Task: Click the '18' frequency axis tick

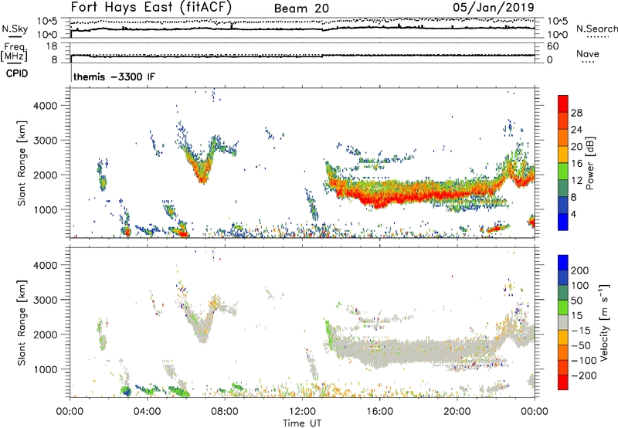Action: click(52, 46)
